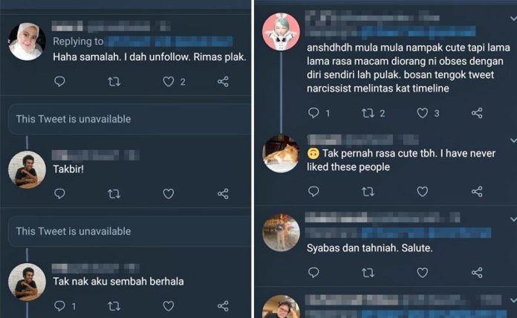Like the "Tak nak aku sembah berhala" tweet
This screenshot has height=318, width=517.
click(169, 306)
